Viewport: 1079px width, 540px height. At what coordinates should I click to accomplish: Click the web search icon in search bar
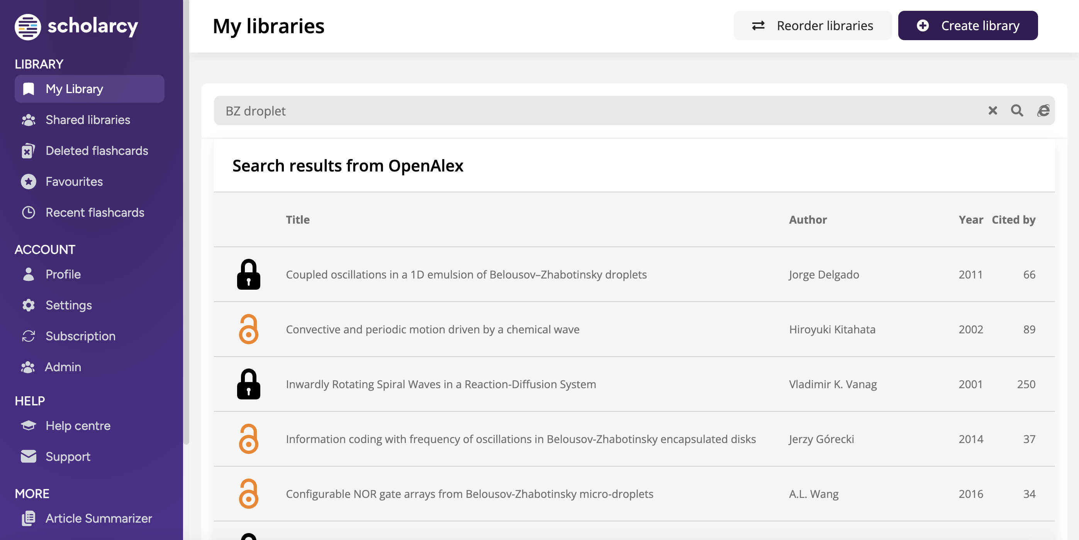coord(1043,110)
